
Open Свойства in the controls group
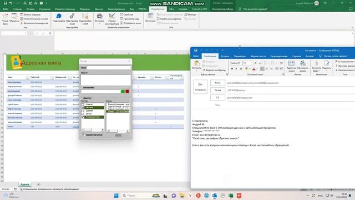point(126,14)
